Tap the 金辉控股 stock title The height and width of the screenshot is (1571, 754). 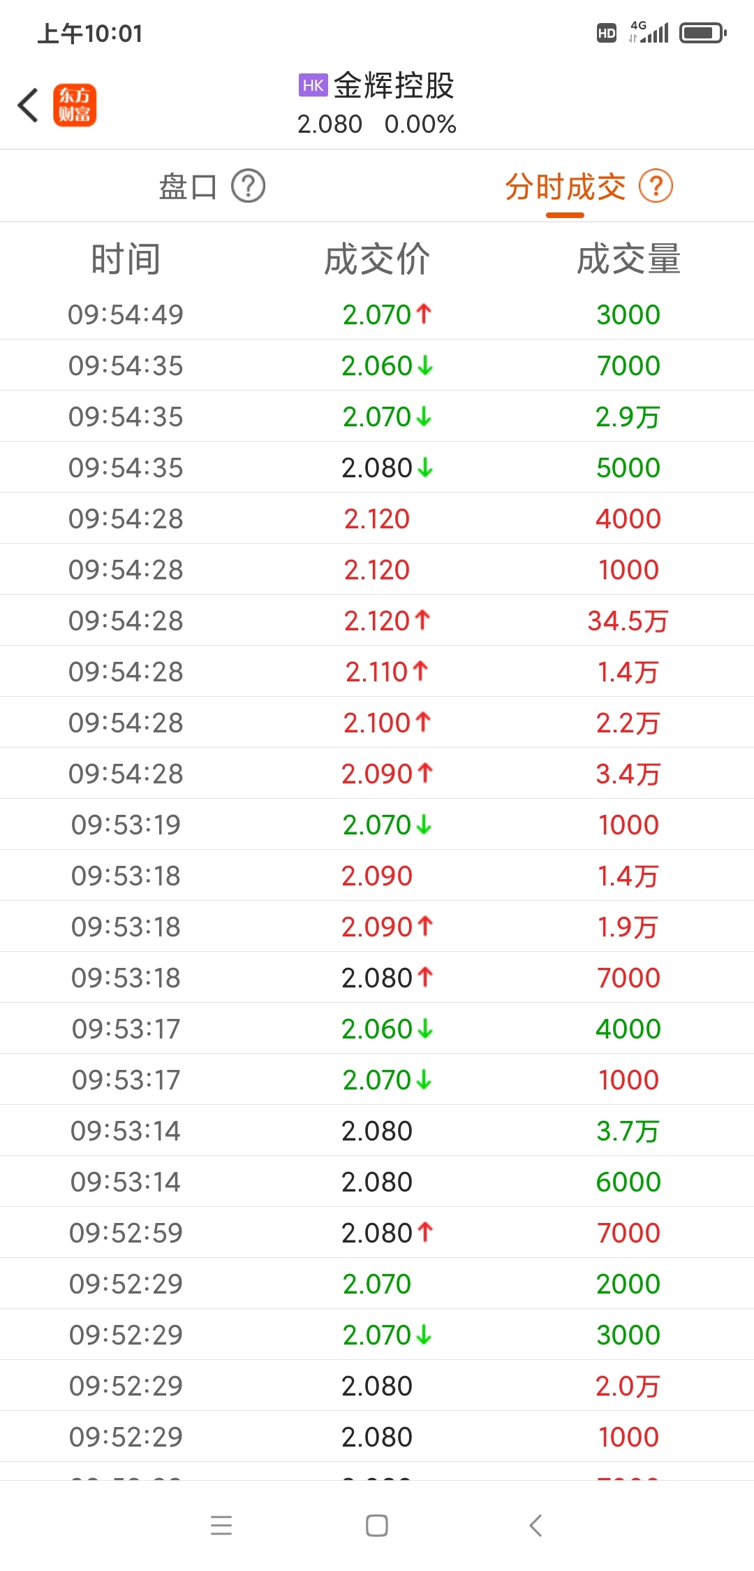click(x=394, y=86)
